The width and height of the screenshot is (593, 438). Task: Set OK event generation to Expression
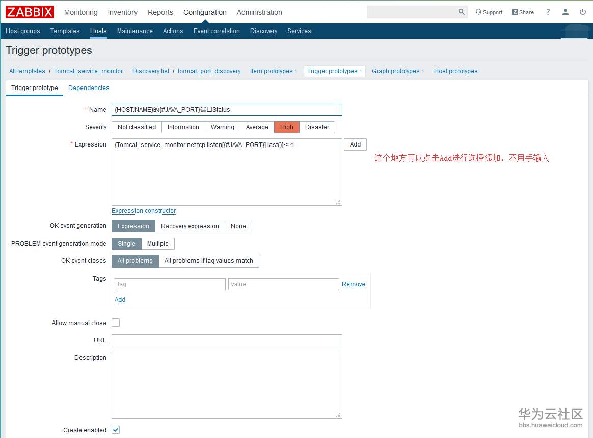point(133,226)
